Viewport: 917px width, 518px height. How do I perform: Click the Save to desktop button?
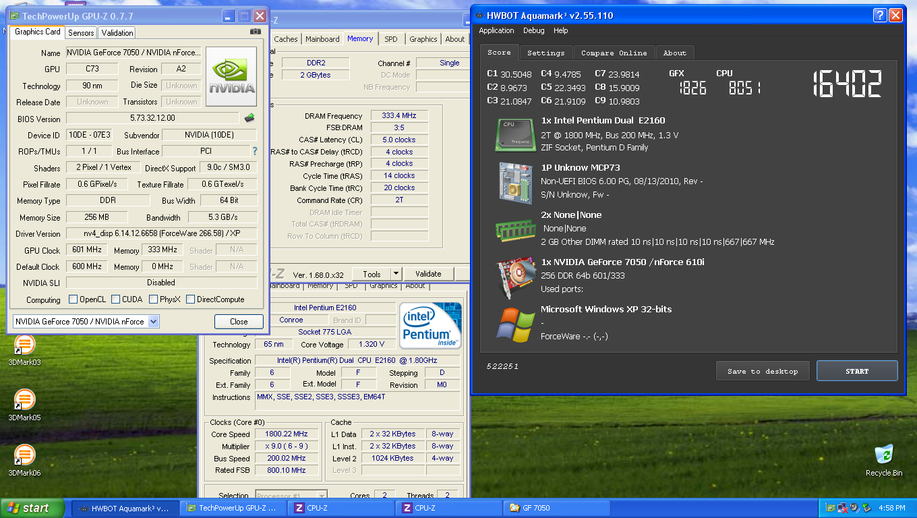[x=763, y=371]
